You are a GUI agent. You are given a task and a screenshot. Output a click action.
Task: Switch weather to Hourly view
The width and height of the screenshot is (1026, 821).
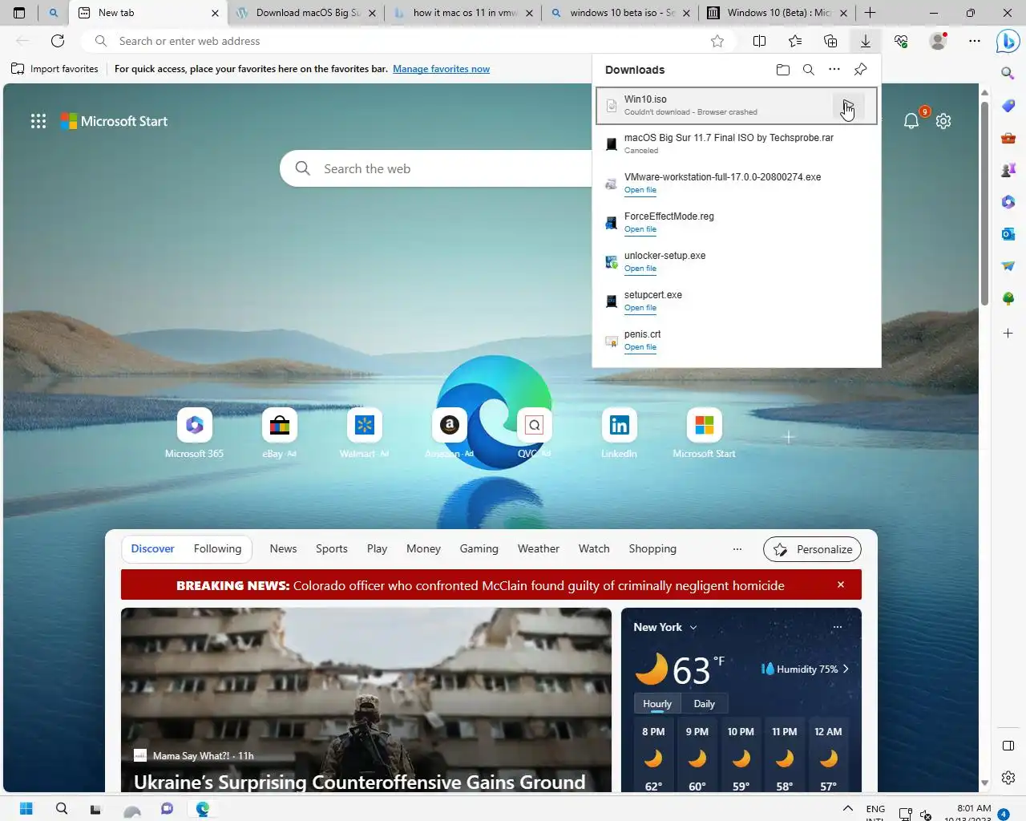657,704
